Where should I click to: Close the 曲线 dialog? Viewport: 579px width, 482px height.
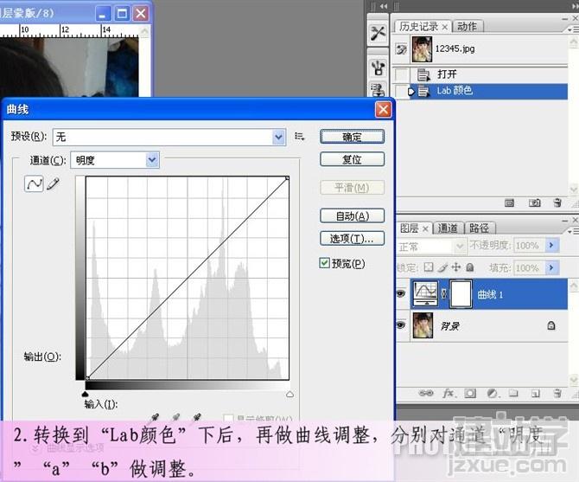click(x=384, y=109)
